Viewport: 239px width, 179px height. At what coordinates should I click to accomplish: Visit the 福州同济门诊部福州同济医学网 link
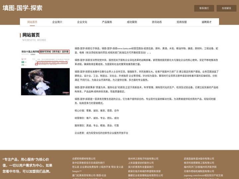click(x=200, y=167)
